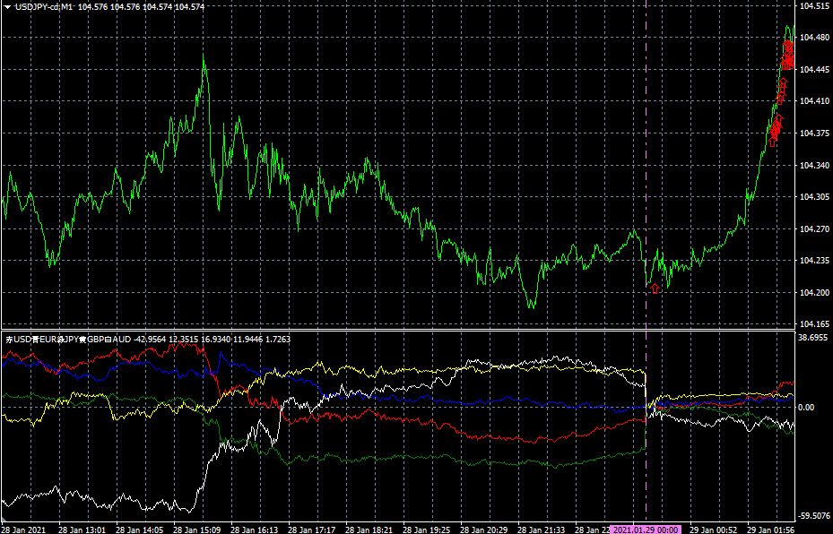
Task: Click price label 104.375 on the axis
Action: (814, 133)
